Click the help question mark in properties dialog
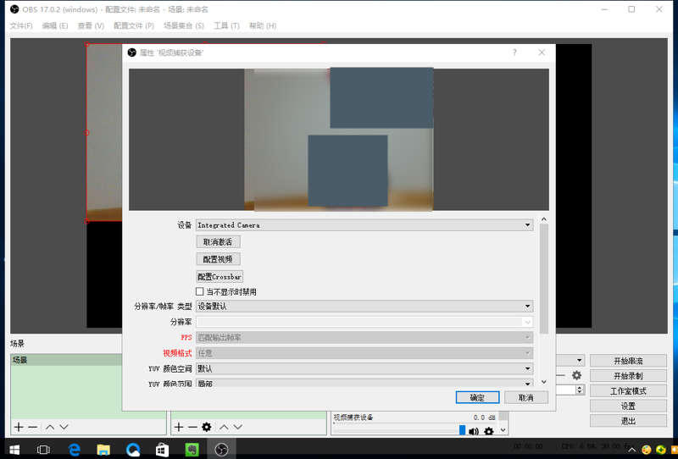Viewport: 678px width, 459px height. [514, 53]
